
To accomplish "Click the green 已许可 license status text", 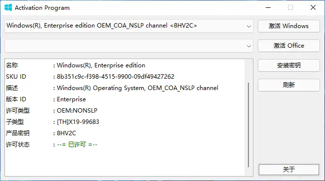I will point(77,145).
